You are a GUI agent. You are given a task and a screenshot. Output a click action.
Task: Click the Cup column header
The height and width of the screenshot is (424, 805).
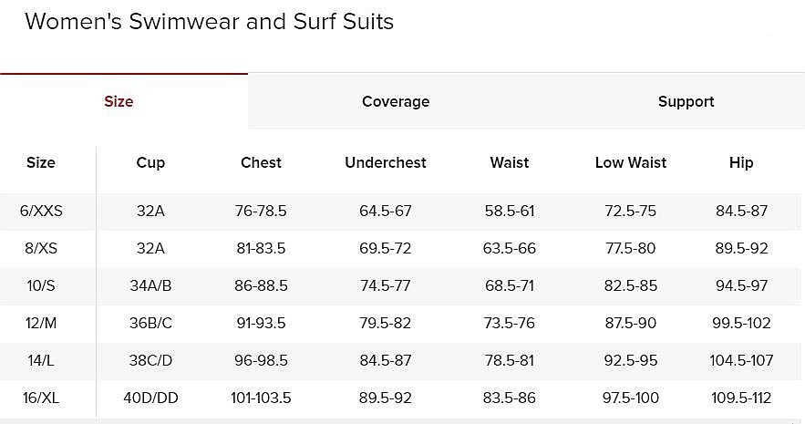click(x=150, y=162)
